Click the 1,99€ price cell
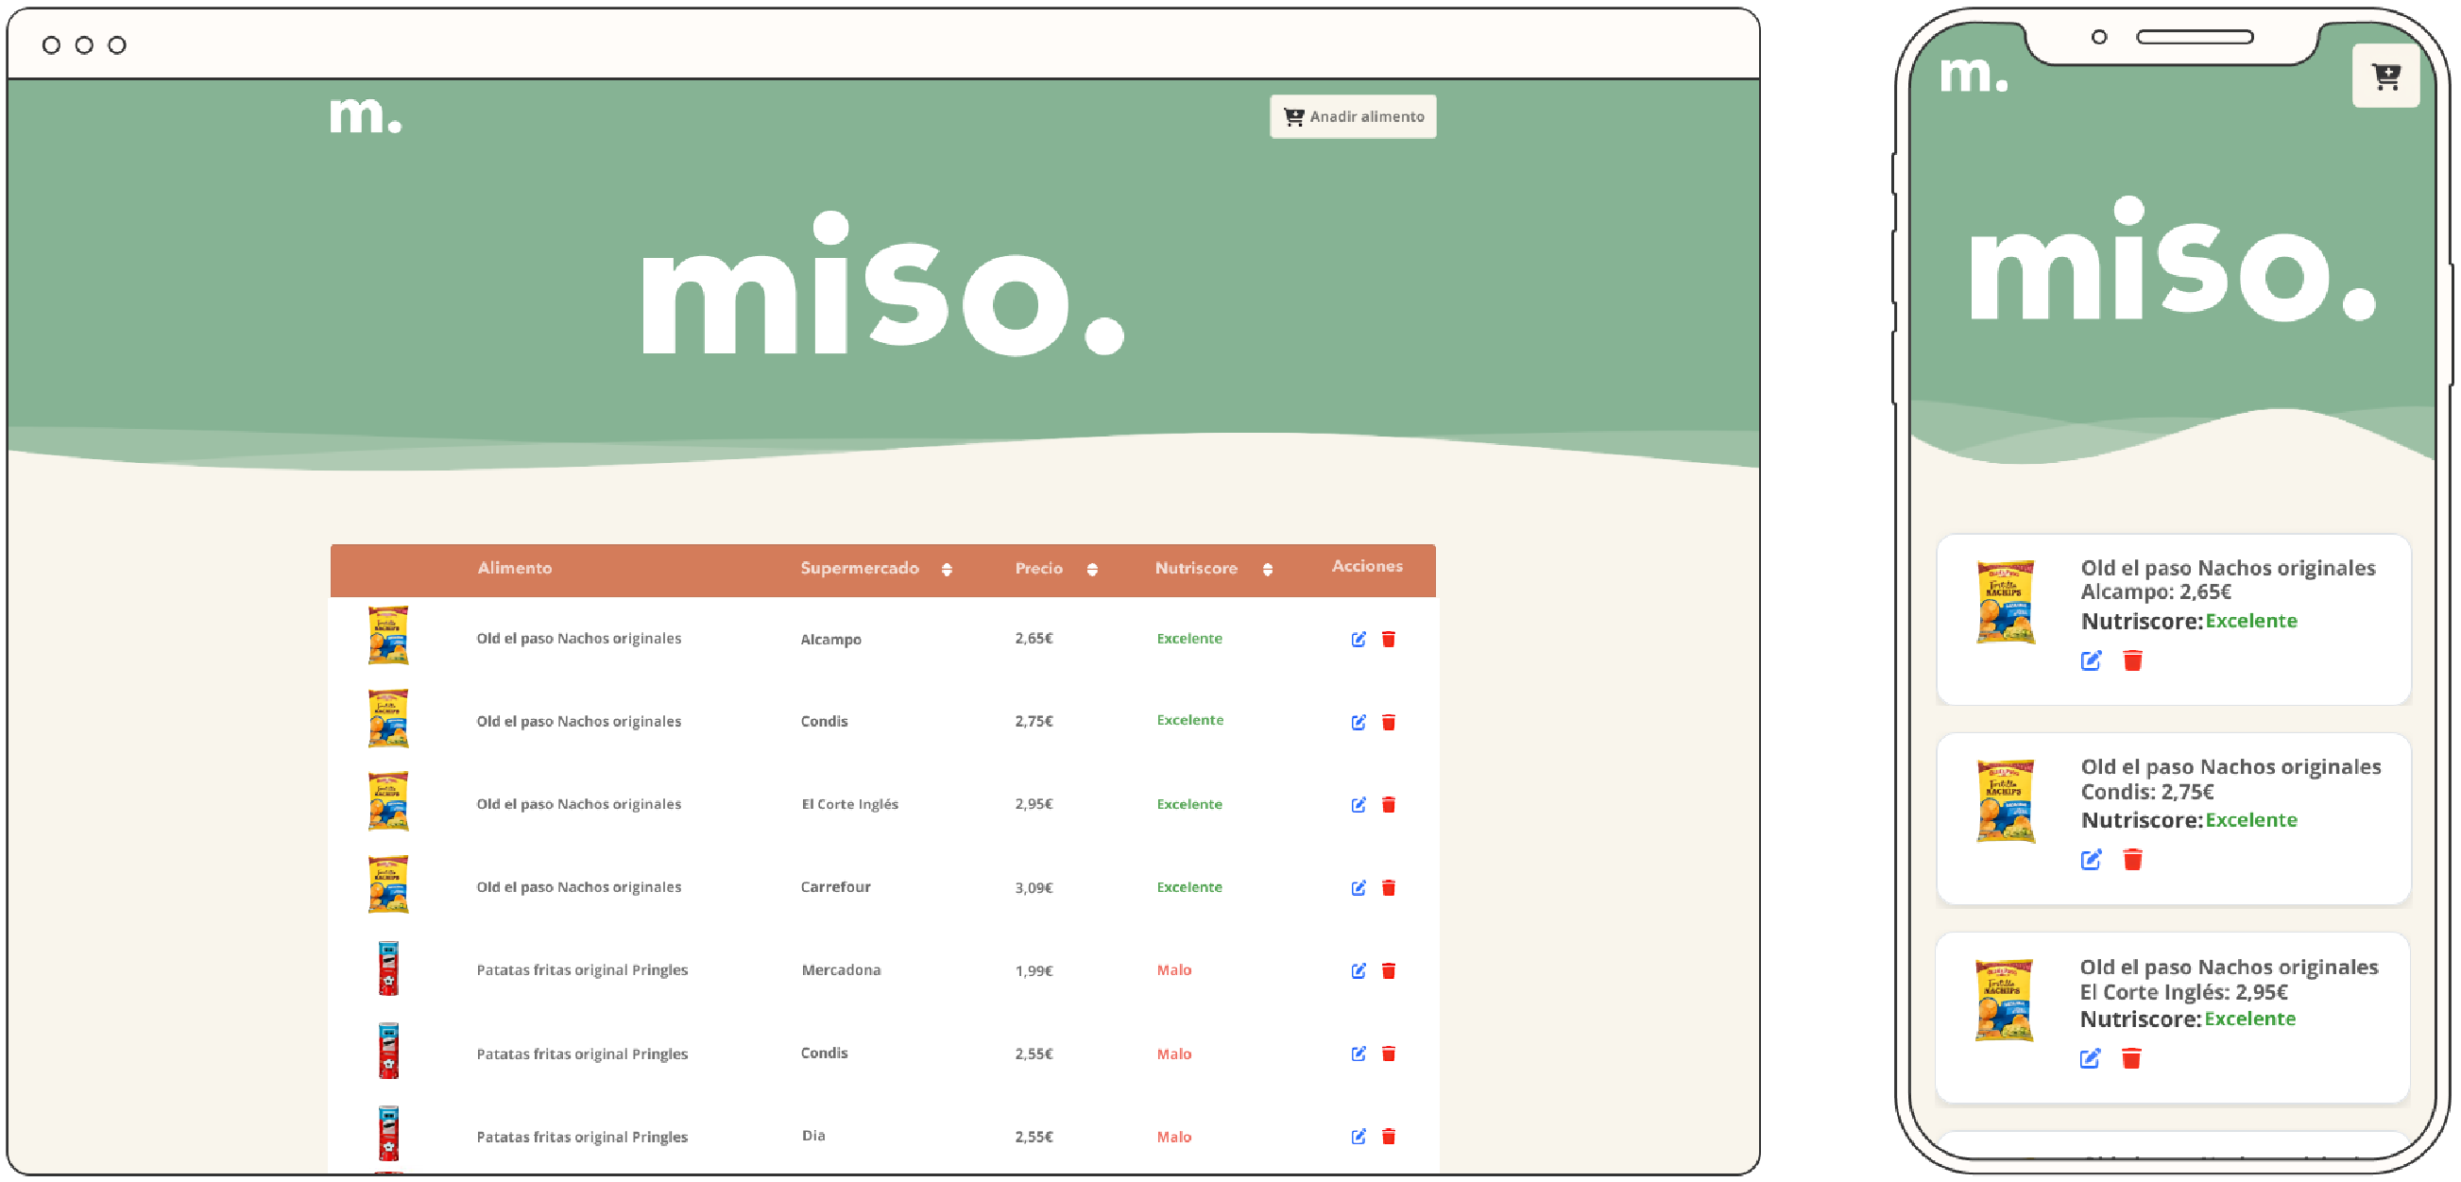The height and width of the screenshot is (1182, 2461). point(1034,970)
